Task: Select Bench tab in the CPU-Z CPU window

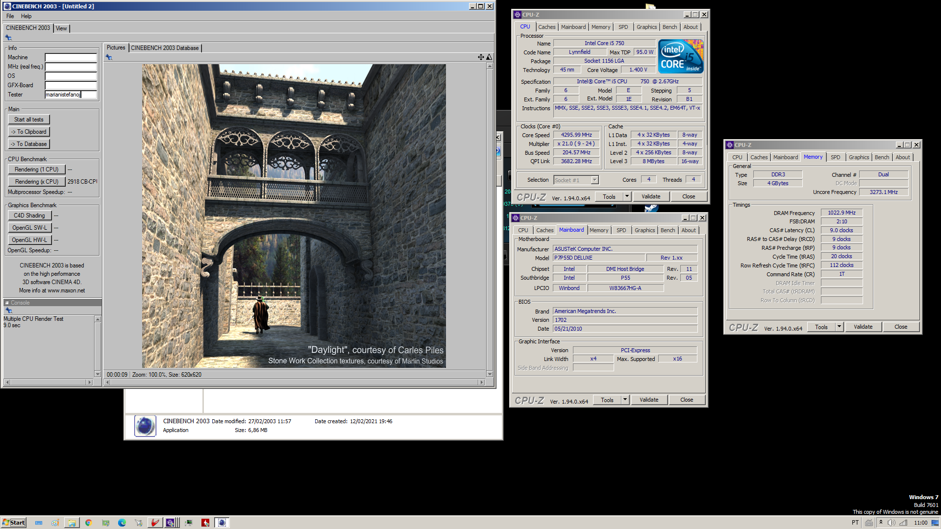Action: pyautogui.click(x=669, y=27)
